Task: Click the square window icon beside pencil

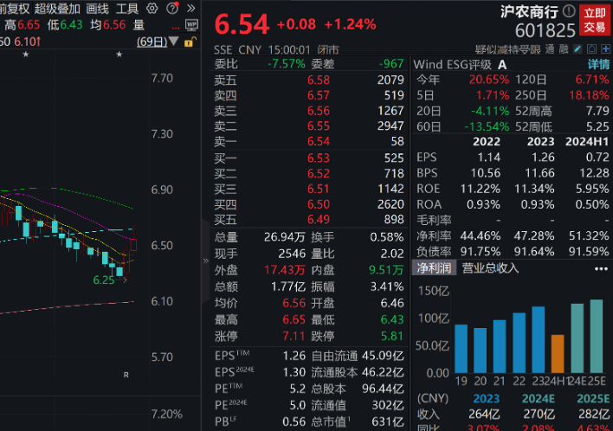Action: click(590, 50)
